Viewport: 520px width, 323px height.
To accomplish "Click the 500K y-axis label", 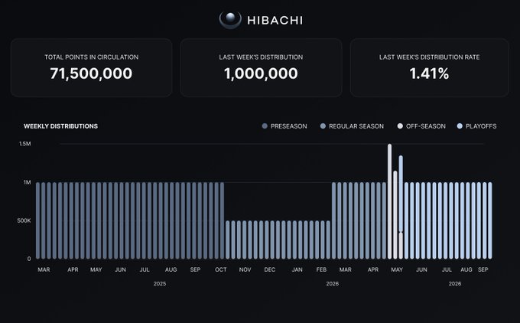I will point(24,220).
